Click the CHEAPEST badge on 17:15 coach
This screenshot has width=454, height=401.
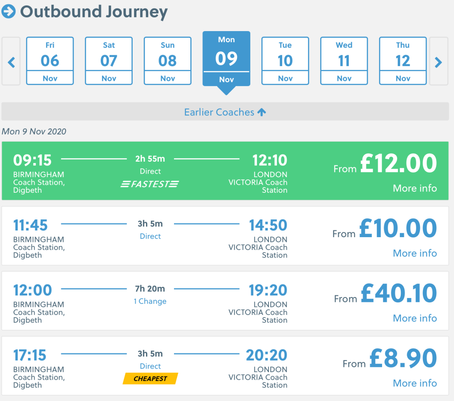coord(150,378)
